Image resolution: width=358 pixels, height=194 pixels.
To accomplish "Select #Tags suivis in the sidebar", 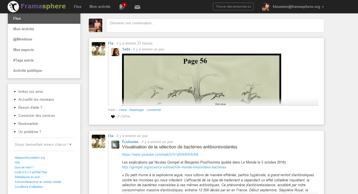I will [x=44, y=60].
